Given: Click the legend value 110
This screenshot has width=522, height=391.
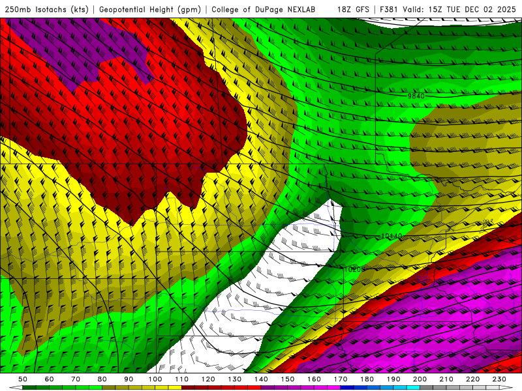Looking at the screenshot, I should point(182,379).
